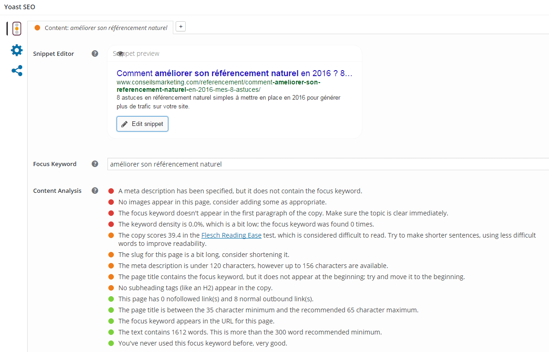This screenshot has height=352, width=549.
Task: Click 'page title contains the focus keyword' message
Action: tap(292, 277)
